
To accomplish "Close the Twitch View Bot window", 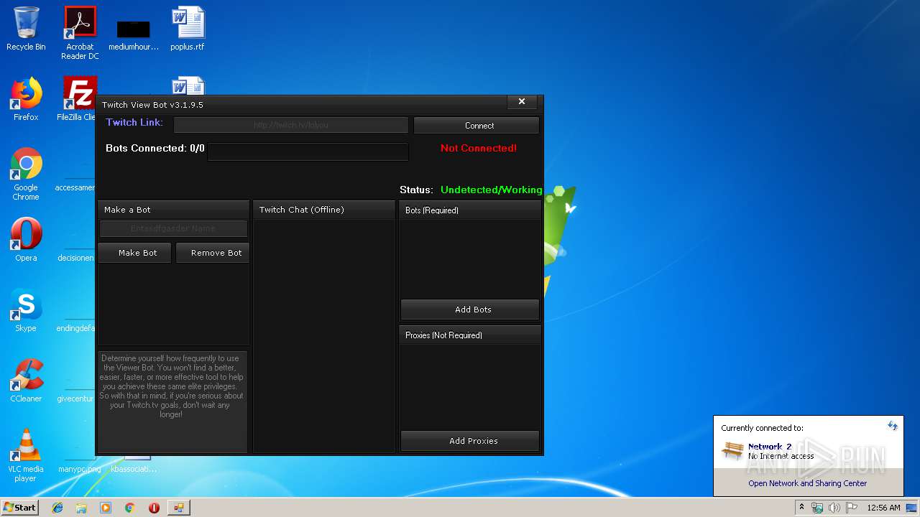I will [522, 102].
